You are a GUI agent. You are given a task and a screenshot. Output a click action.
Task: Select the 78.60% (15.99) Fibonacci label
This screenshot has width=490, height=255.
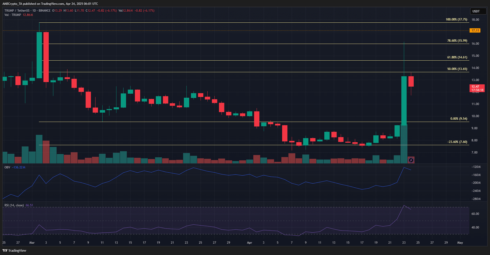457,40
